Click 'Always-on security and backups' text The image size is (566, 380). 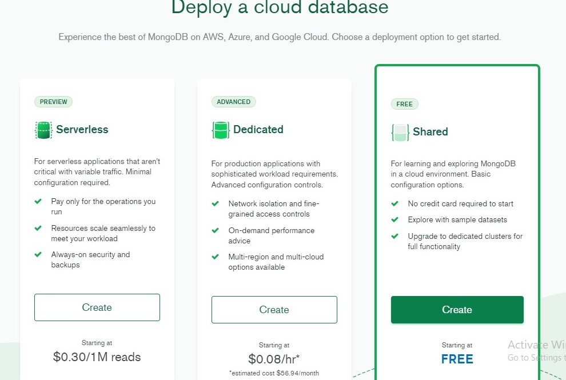[90, 259]
